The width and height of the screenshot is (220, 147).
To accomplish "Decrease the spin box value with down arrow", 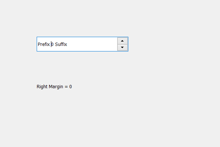I will point(122,47).
